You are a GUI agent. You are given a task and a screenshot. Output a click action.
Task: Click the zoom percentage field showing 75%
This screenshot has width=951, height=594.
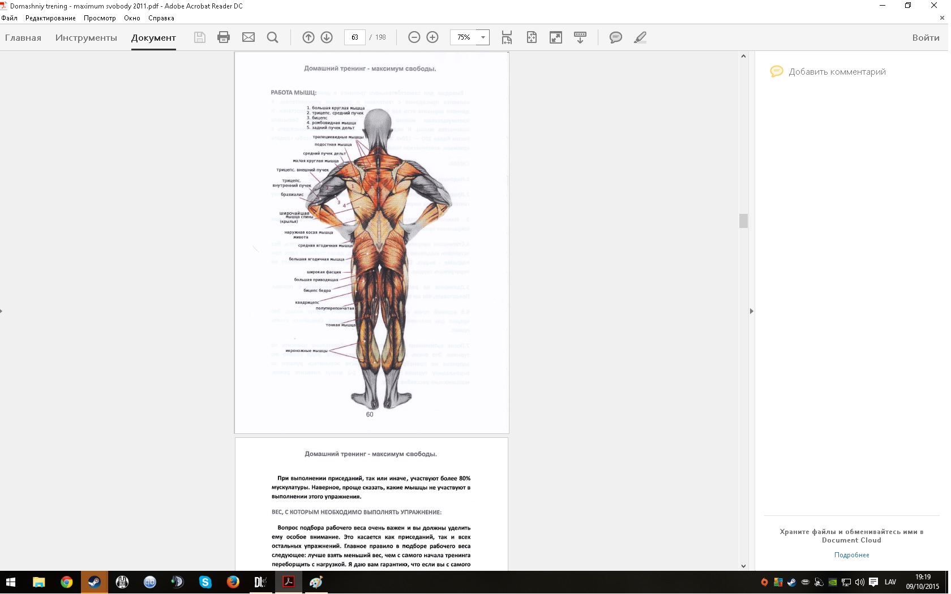click(464, 37)
